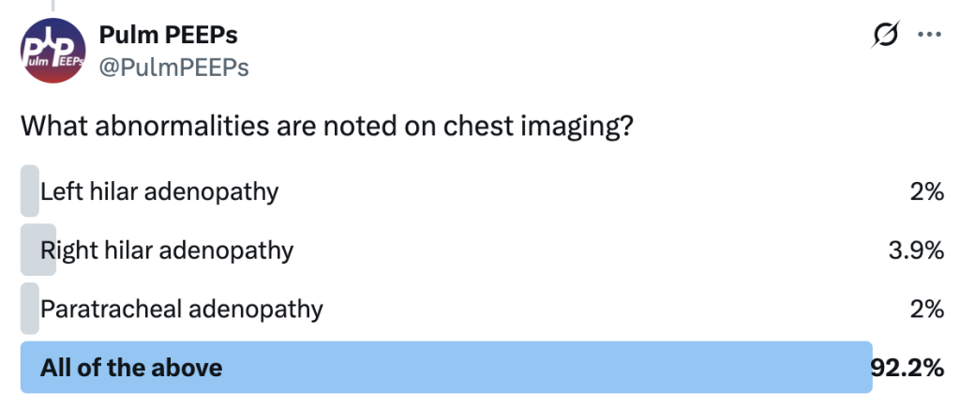Open the Pulm PEEPs display name link

pyautogui.click(x=168, y=36)
